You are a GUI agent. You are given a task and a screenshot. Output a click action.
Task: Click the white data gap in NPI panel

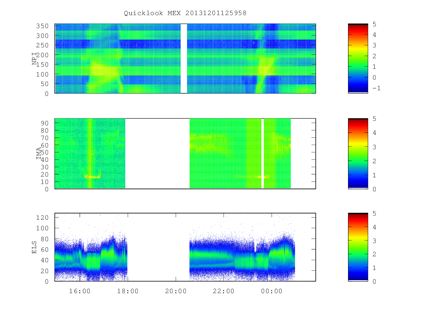tap(184, 59)
